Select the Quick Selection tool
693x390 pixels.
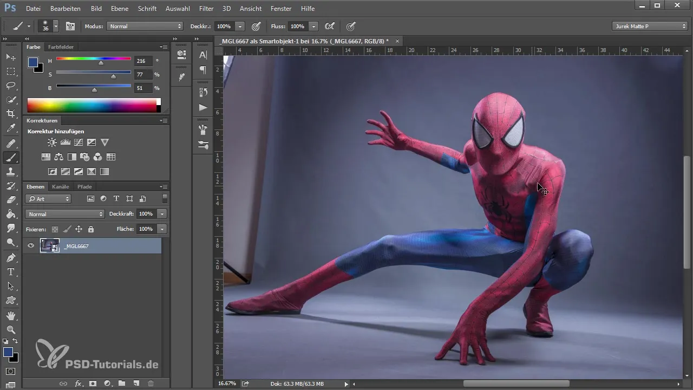[11, 100]
